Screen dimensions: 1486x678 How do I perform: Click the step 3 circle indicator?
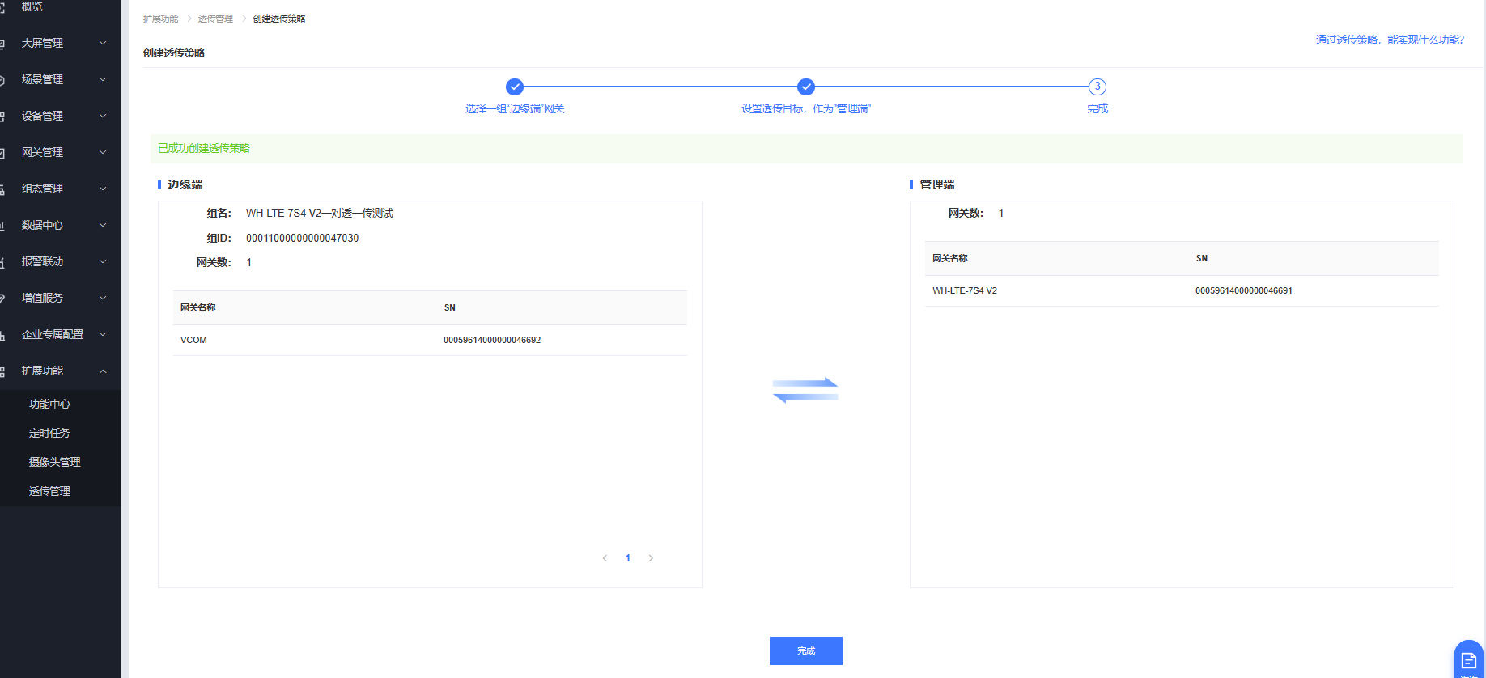(x=1097, y=87)
